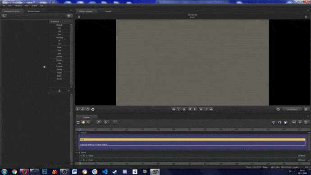Open viewport gear settings

pos(306,109)
